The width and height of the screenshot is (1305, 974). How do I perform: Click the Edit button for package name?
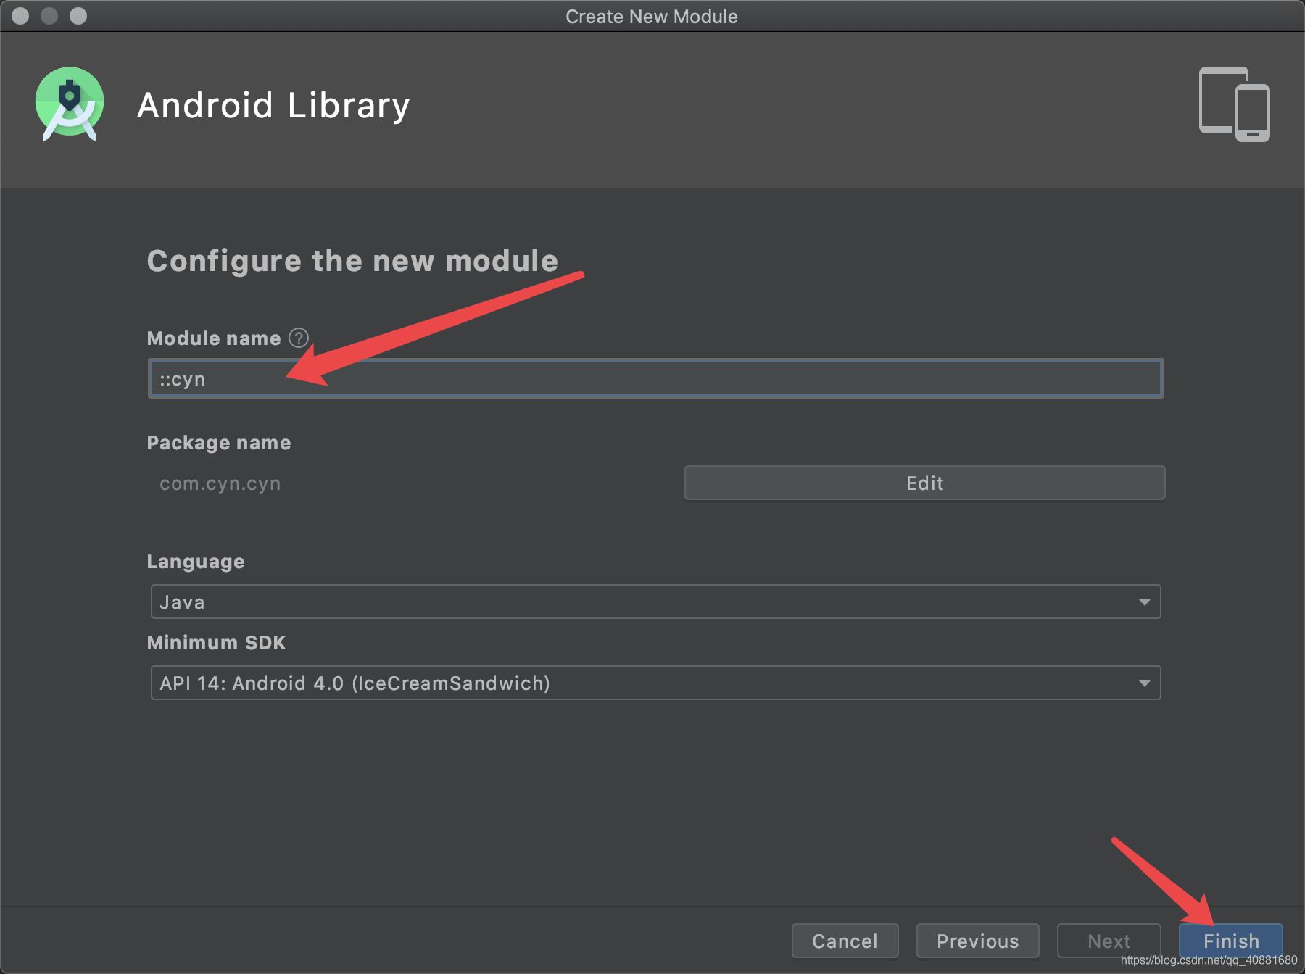924,482
